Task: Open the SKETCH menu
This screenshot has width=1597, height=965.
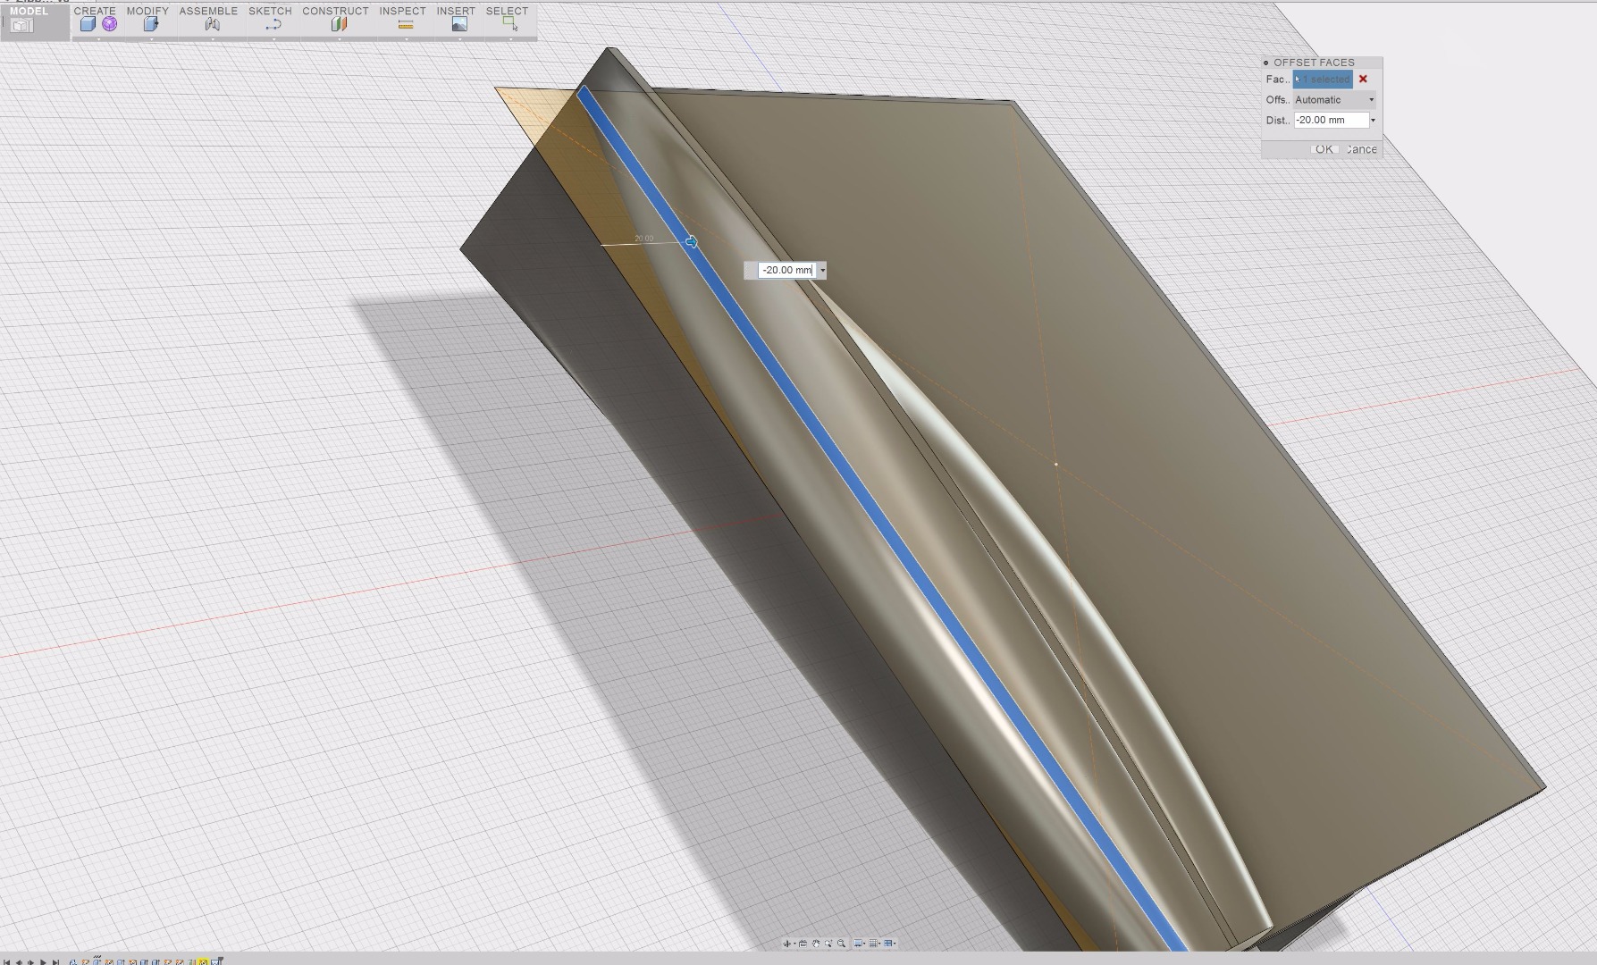Action: point(270,11)
